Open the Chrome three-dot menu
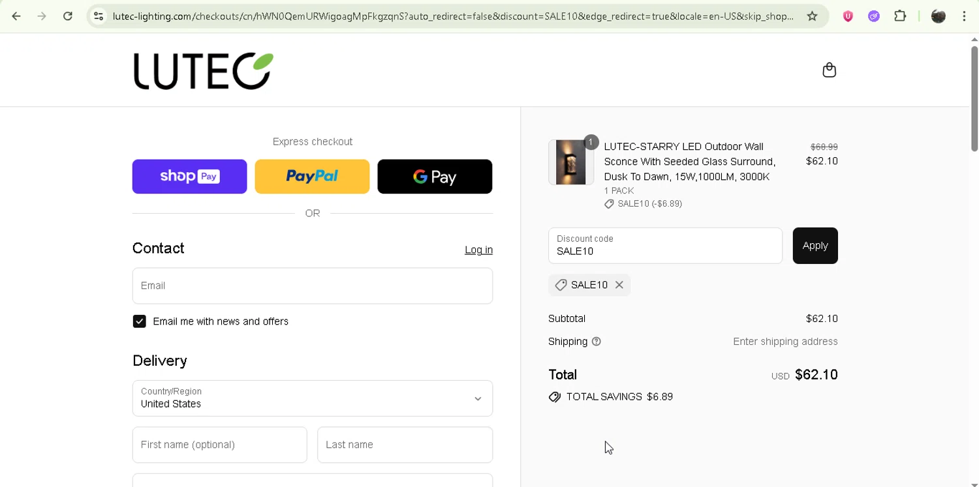 click(x=964, y=16)
